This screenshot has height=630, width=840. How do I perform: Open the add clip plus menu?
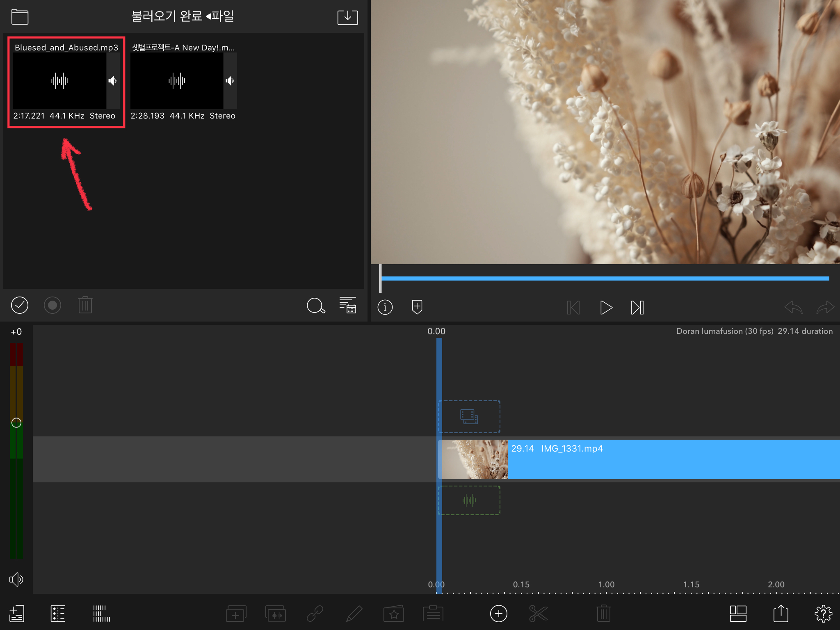[498, 614]
